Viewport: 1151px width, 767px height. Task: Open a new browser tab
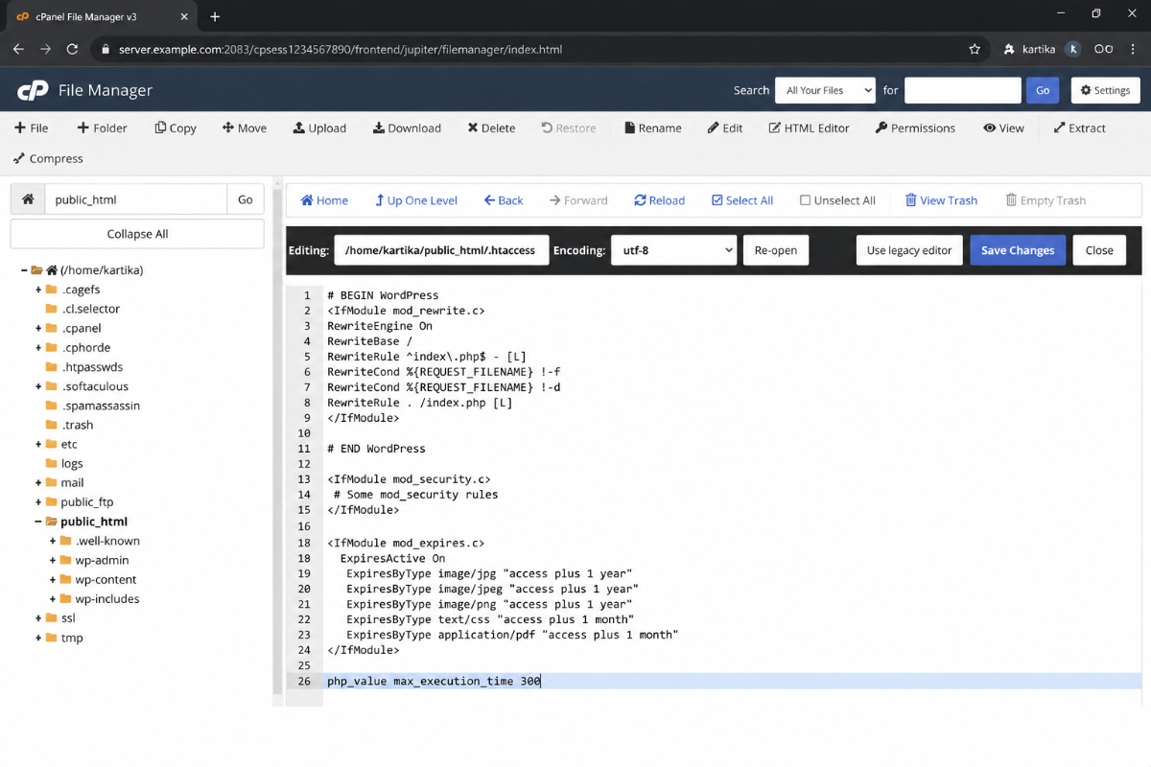pyautogui.click(x=215, y=16)
